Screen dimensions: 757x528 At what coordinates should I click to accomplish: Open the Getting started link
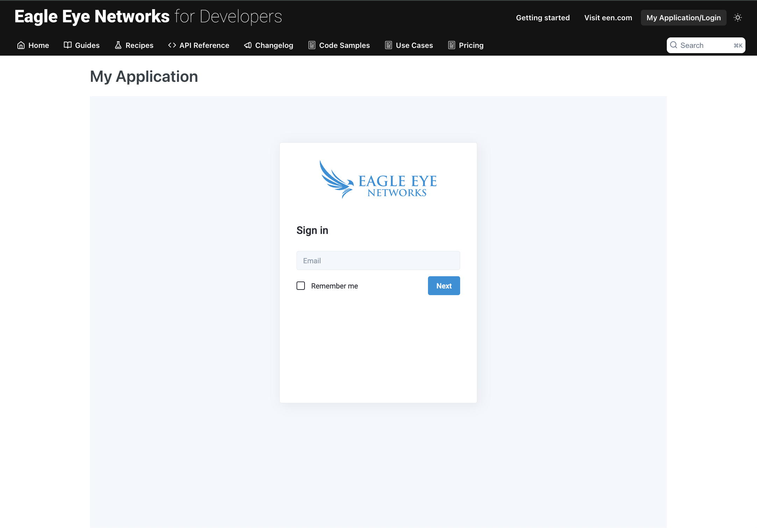pos(543,17)
